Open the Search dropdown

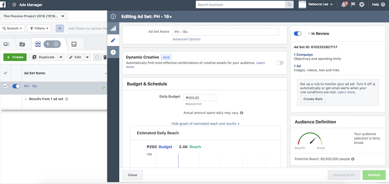[x=12, y=28]
